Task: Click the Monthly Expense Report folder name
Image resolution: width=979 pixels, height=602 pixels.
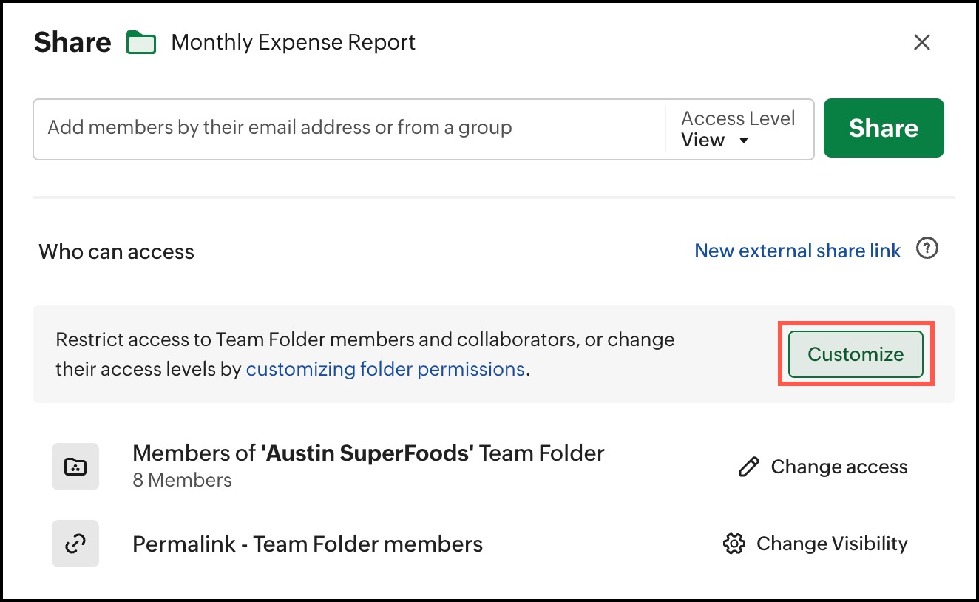Action: click(x=293, y=43)
